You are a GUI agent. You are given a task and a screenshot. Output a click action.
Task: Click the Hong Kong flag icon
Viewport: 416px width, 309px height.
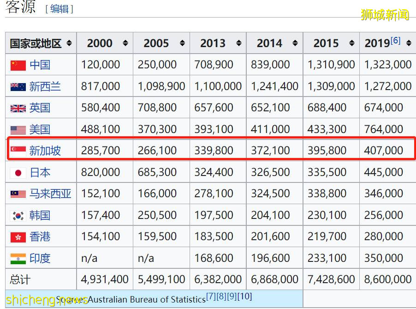pyautogui.click(x=18, y=237)
